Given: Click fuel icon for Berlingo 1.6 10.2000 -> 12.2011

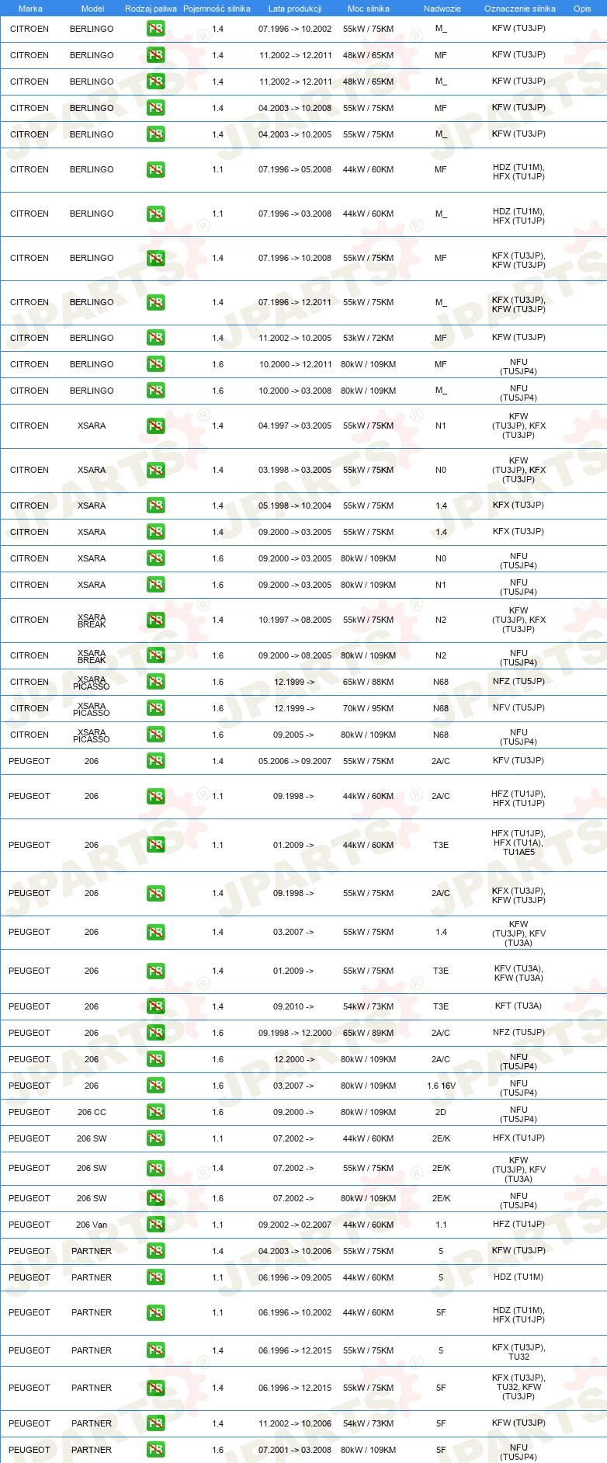Looking at the screenshot, I should [155, 364].
